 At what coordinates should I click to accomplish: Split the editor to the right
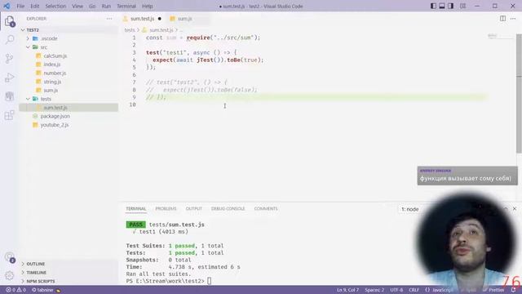502,19
